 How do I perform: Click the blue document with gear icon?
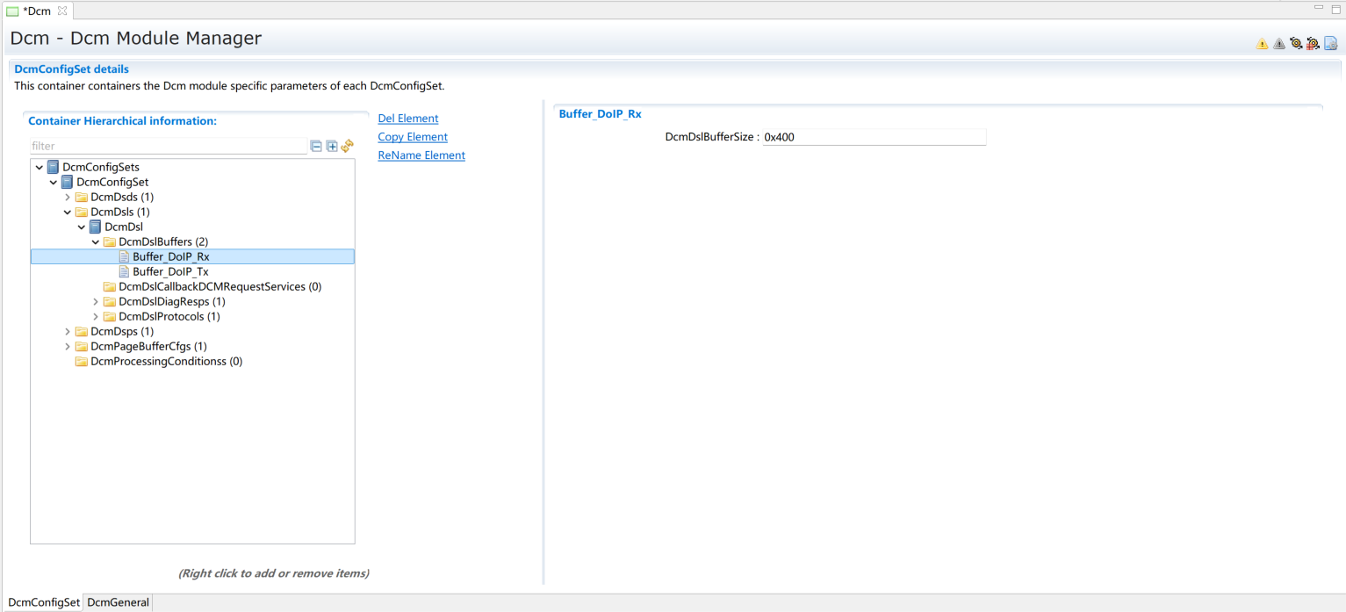click(1330, 44)
